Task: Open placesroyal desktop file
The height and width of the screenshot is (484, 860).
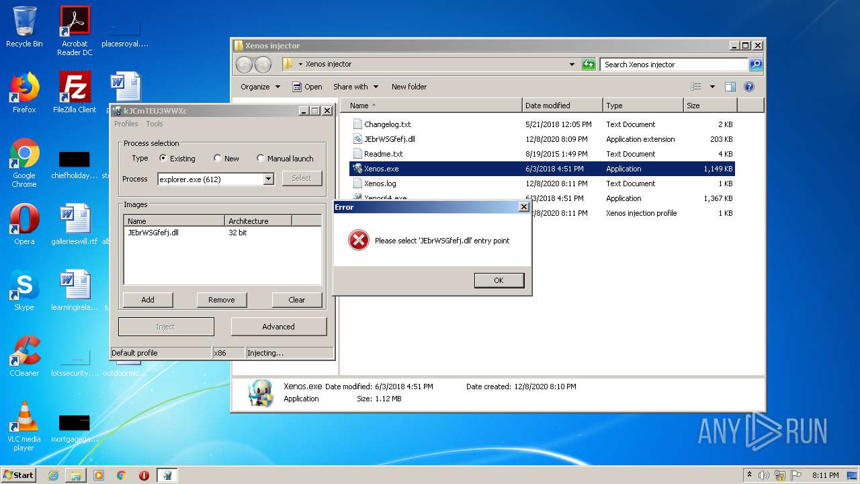Action: (x=125, y=31)
